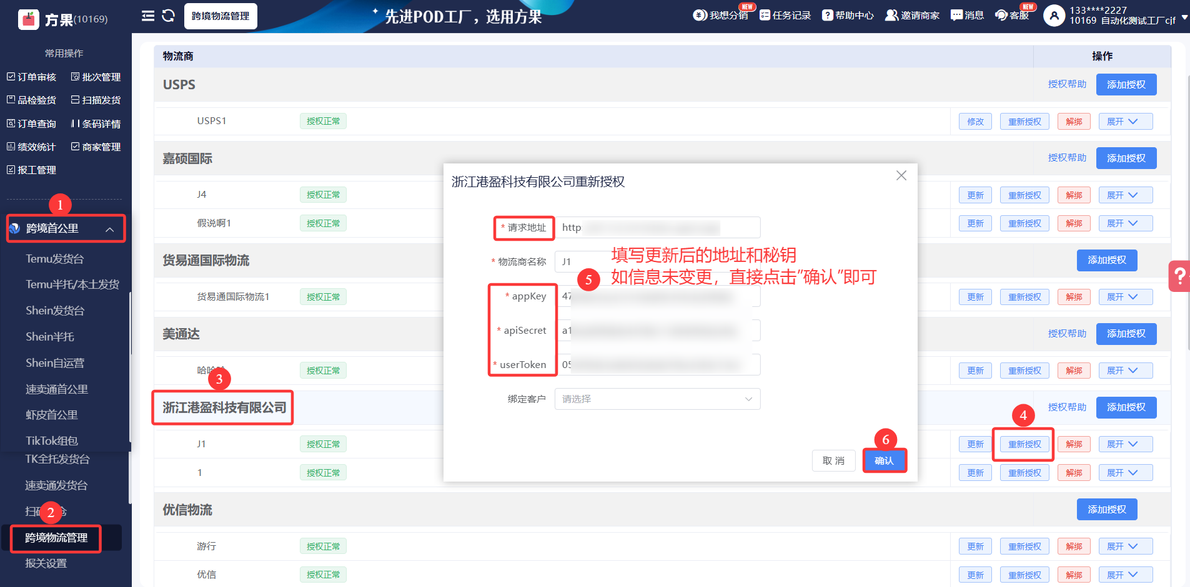Click the apiSecret input field
The width and height of the screenshot is (1190, 587).
[x=657, y=331]
